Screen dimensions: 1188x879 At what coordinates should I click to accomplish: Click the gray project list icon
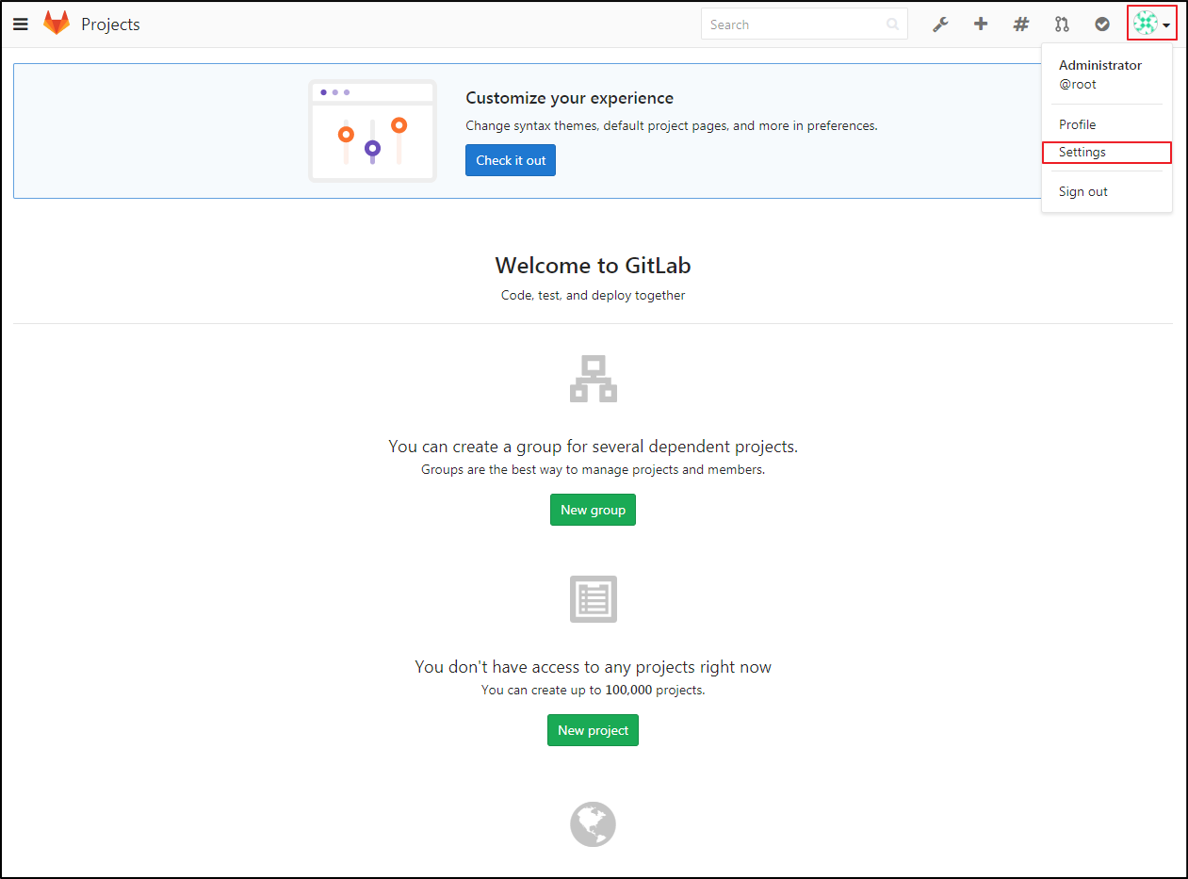pos(594,599)
